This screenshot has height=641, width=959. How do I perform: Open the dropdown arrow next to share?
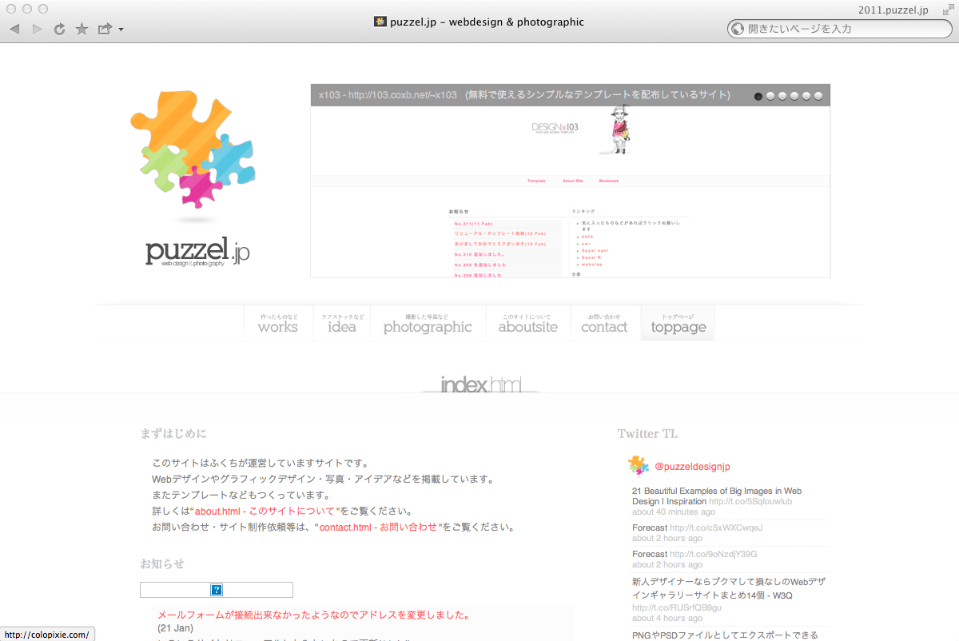click(x=121, y=30)
